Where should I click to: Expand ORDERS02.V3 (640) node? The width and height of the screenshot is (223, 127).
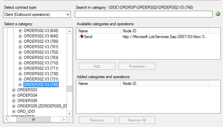20,36
